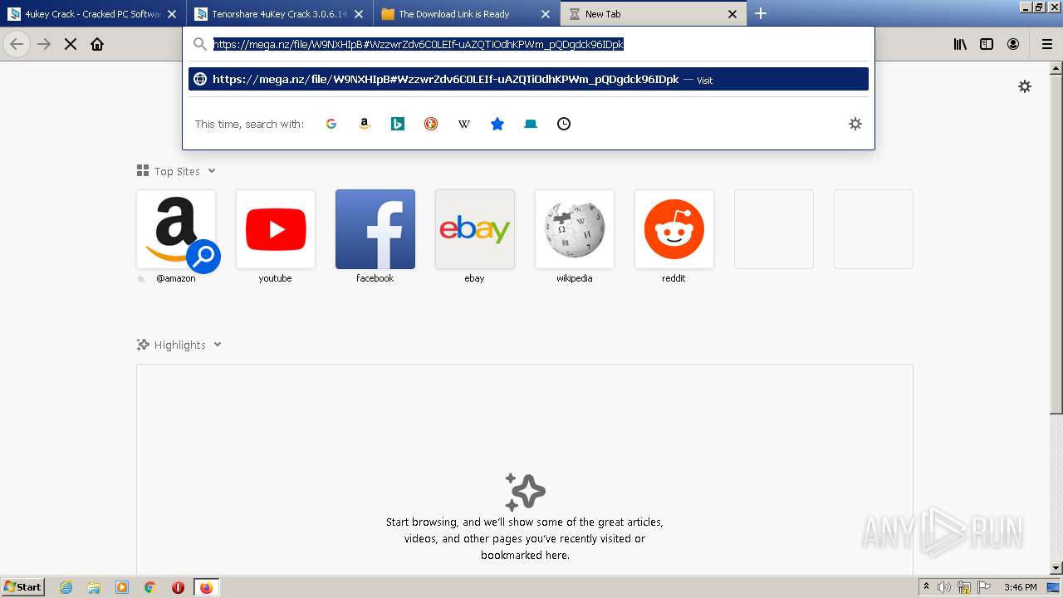
Task: Open a new browser tab
Action: pyautogui.click(x=761, y=13)
